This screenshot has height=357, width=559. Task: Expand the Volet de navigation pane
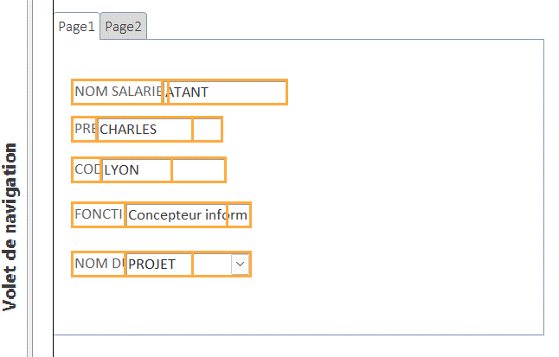(10, 227)
